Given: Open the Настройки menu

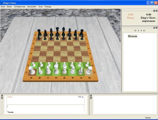Looking at the screenshot, I should 32,7.
